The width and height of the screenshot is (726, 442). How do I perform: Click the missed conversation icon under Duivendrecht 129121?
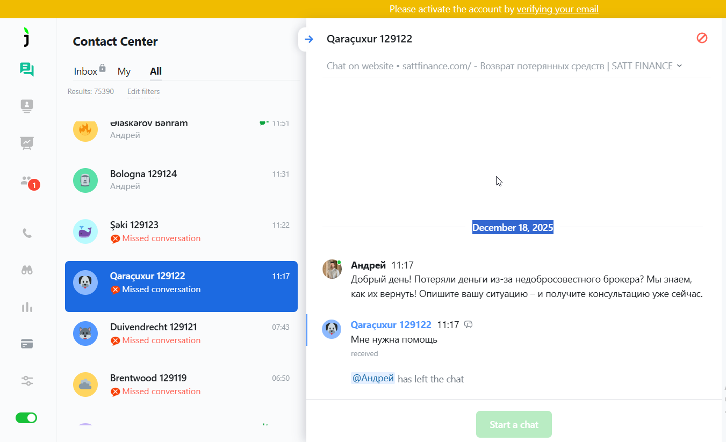coord(115,341)
